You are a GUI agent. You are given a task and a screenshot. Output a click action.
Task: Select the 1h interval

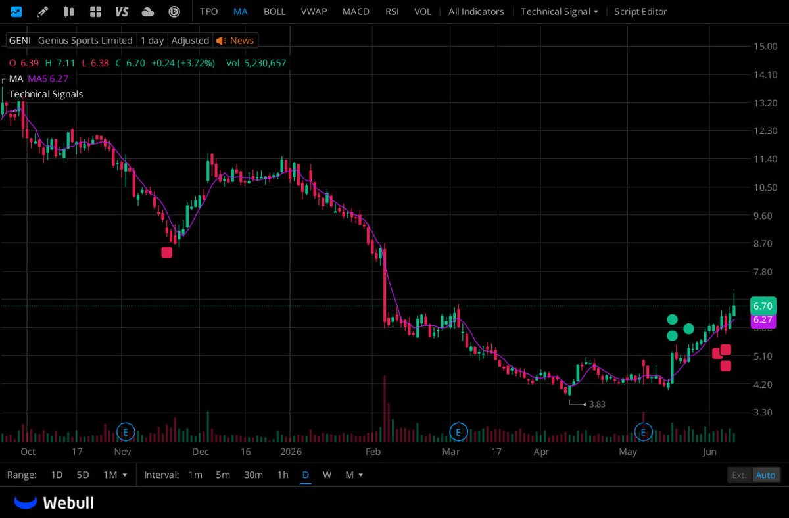[283, 475]
